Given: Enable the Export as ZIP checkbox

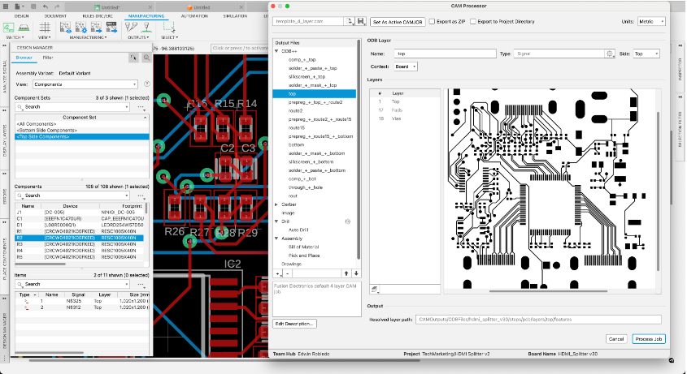Looking at the screenshot, I should click(433, 21).
